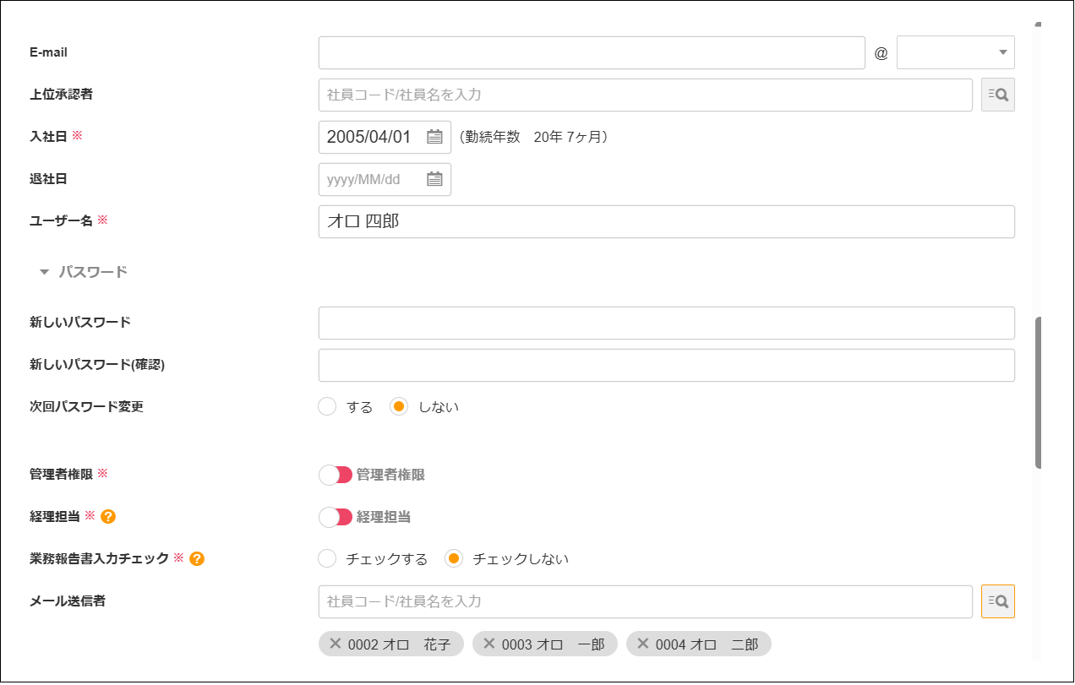1075x685 pixels.
Task: Click the vertical scrollbar thumb
Action: (x=1038, y=393)
